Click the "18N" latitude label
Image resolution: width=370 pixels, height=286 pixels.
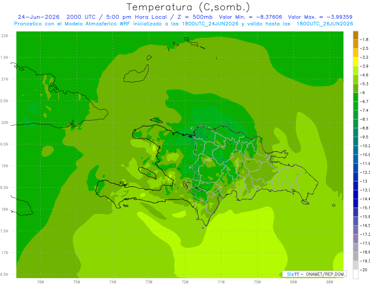(5, 209)
